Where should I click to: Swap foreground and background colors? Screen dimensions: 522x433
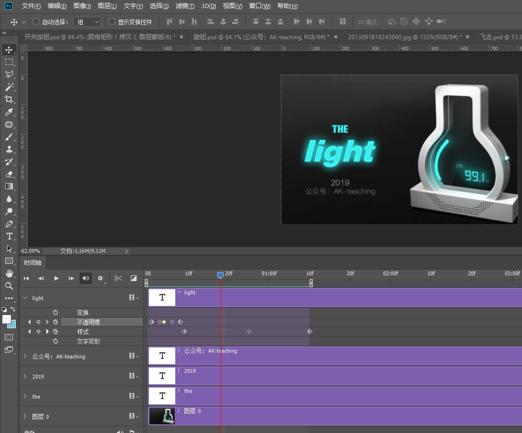[12, 309]
